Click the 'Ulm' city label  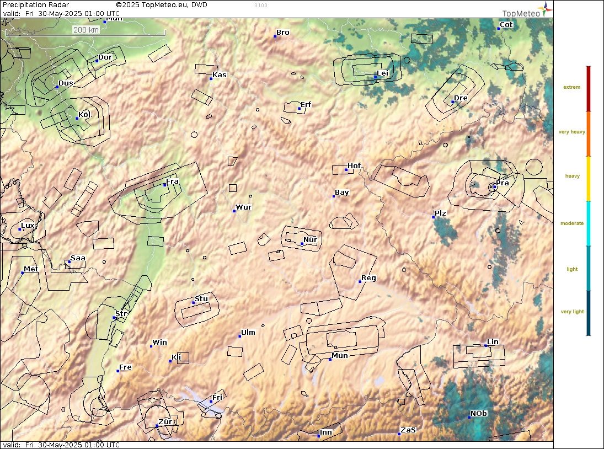pyautogui.click(x=248, y=332)
